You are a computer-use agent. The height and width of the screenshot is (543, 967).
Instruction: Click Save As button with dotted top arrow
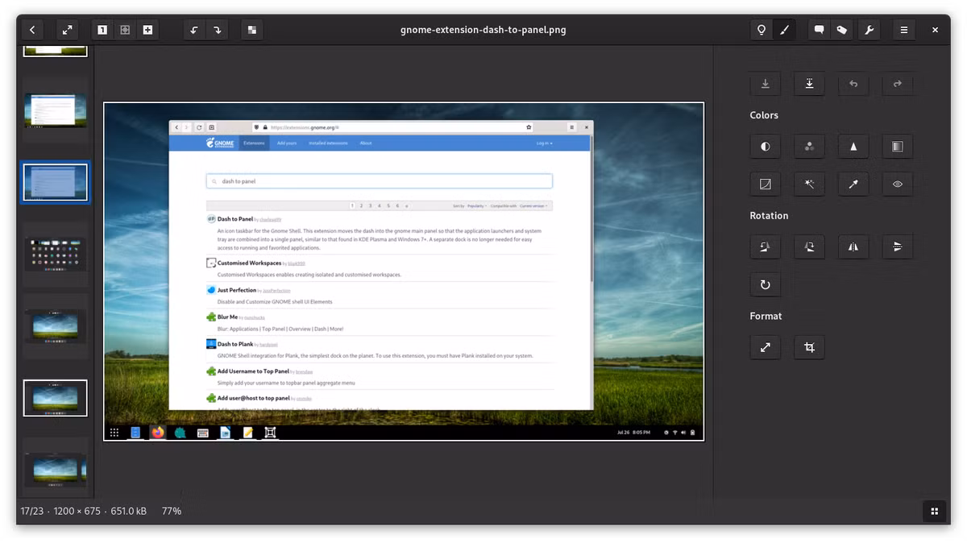click(x=809, y=84)
